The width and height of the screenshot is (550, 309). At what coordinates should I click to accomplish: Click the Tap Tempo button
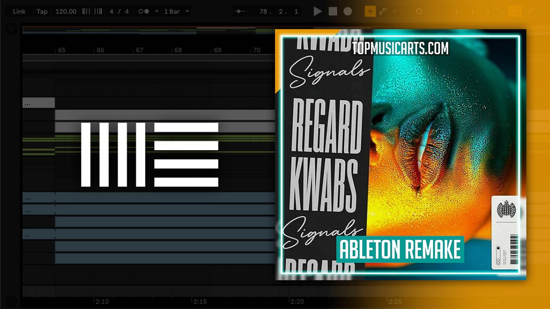[42, 11]
